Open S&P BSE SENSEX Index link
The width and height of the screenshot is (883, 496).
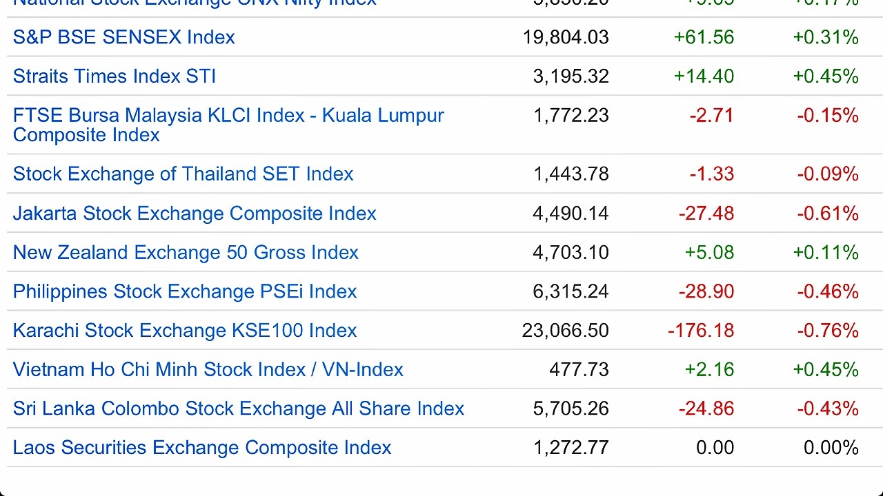click(124, 37)
